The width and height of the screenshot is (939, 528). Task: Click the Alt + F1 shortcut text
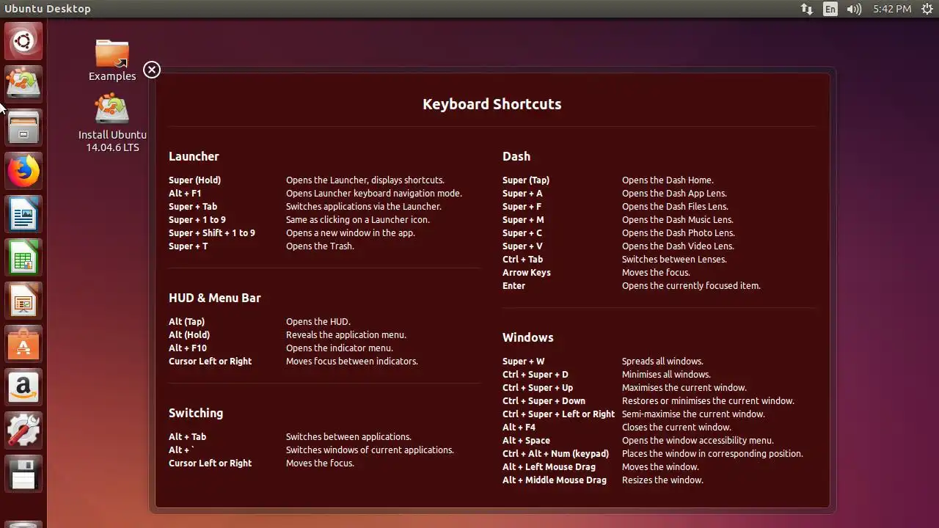(x=185, y=194)
